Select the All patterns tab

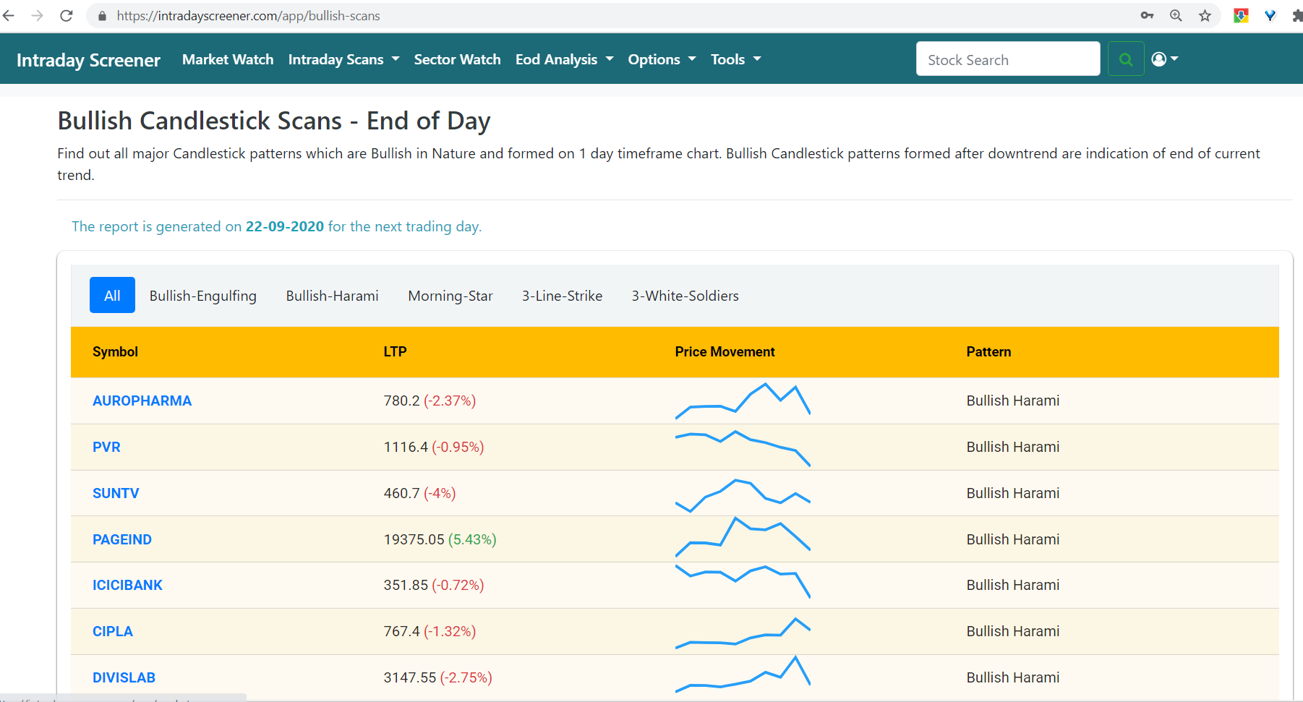click(x=112, y=295)
